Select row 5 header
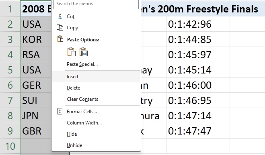Screen dimensions: 265x155 (10, 70)
